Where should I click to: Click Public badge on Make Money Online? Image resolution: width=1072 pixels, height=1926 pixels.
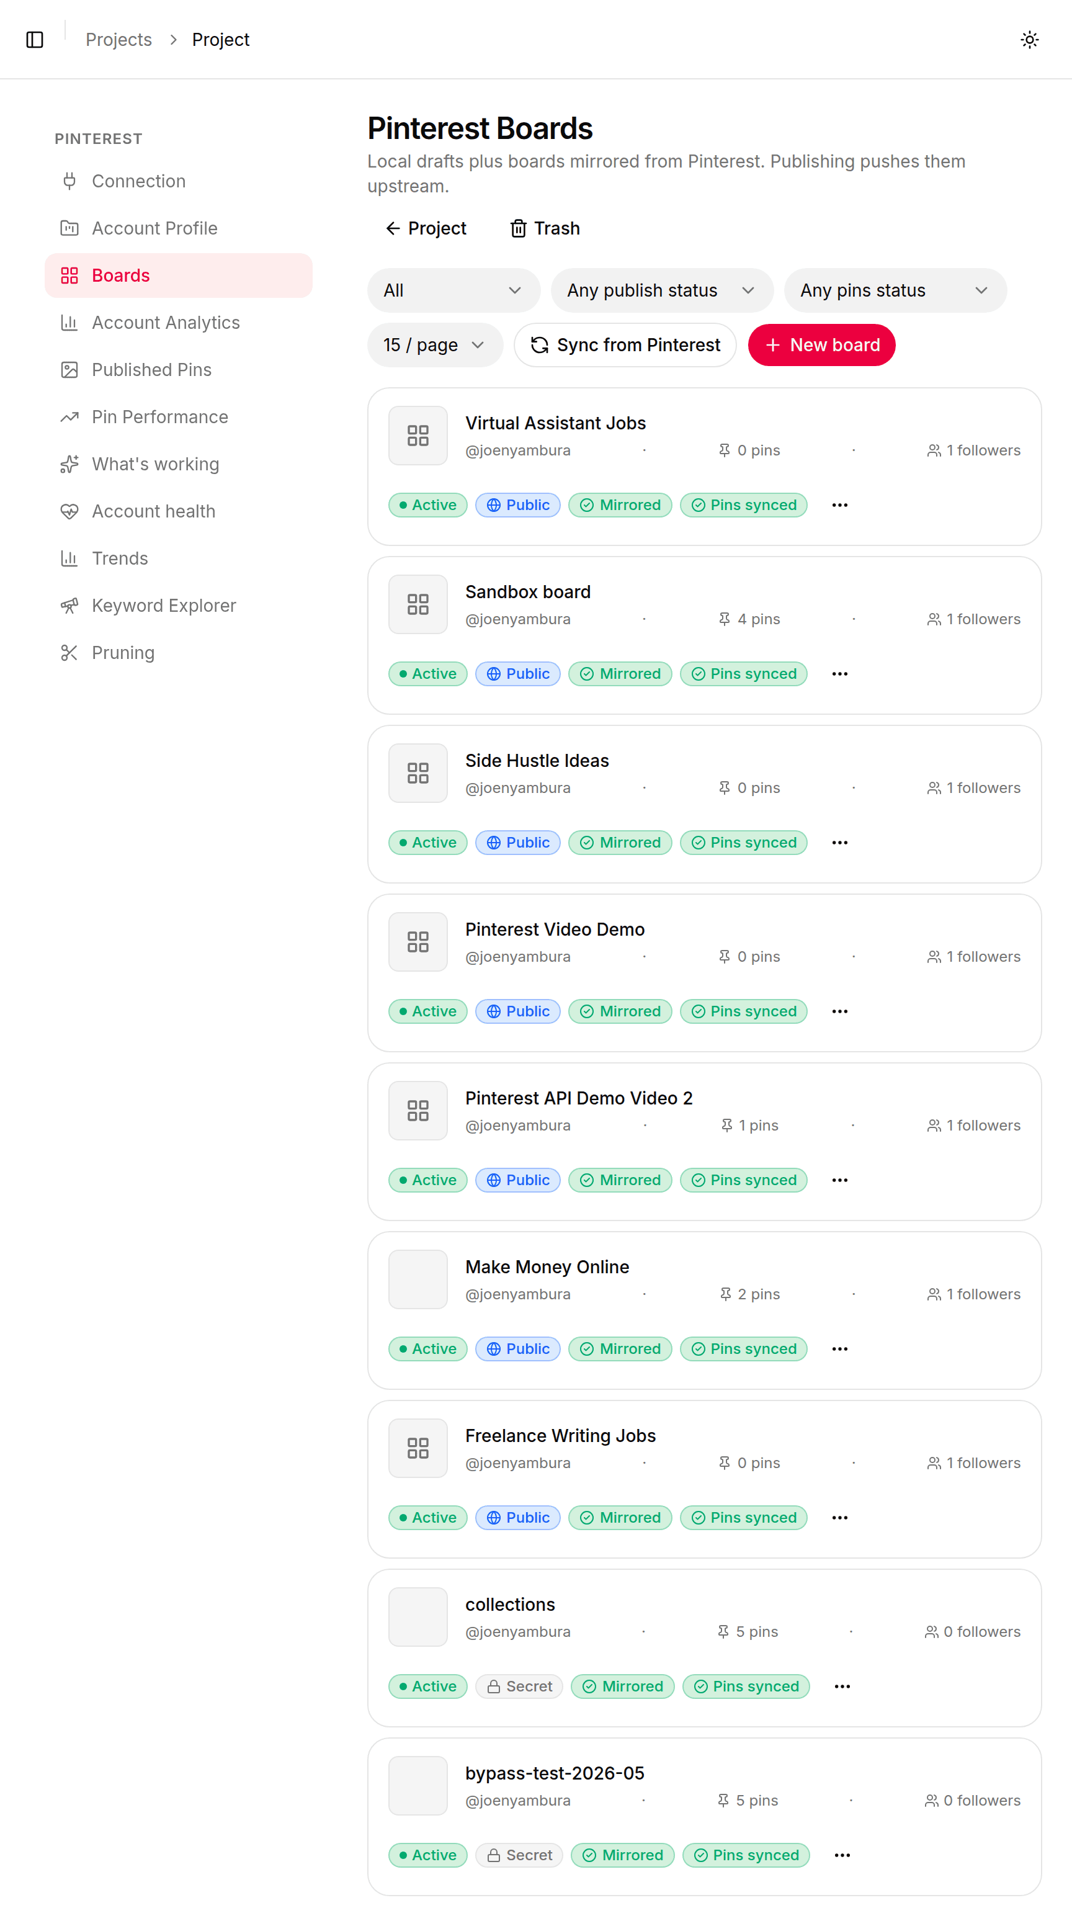pos(517,1349)
